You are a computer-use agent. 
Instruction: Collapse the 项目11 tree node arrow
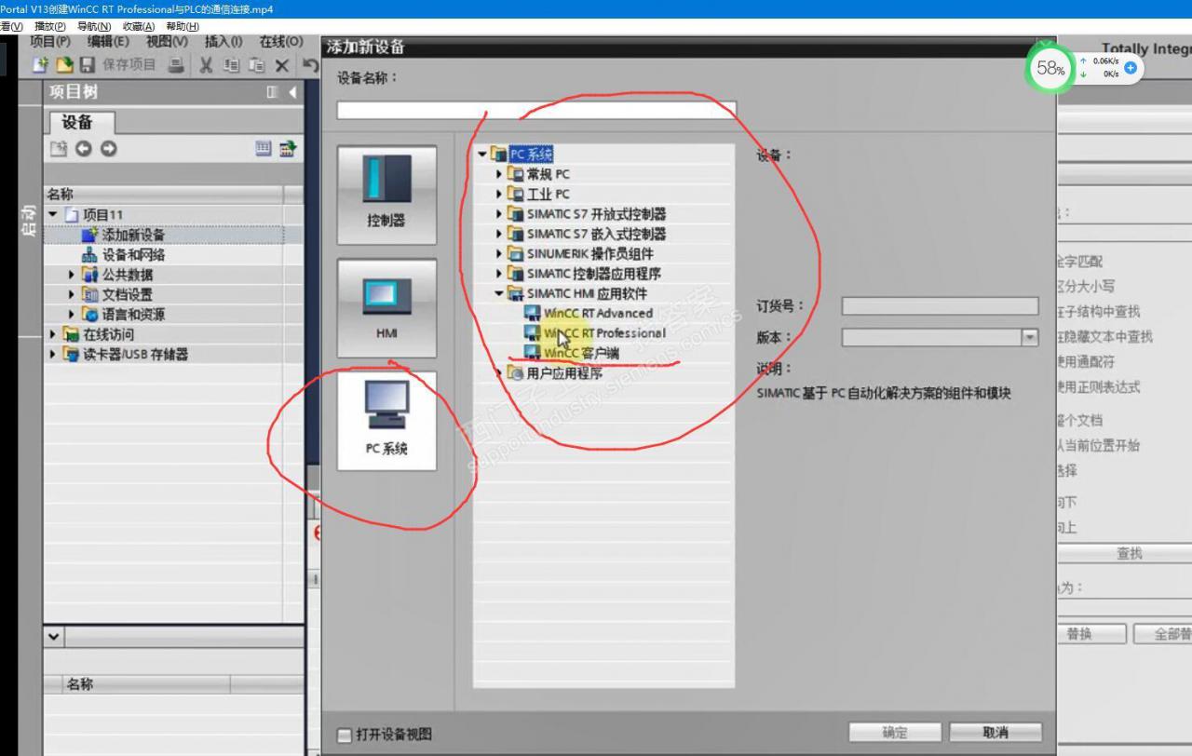53,214
